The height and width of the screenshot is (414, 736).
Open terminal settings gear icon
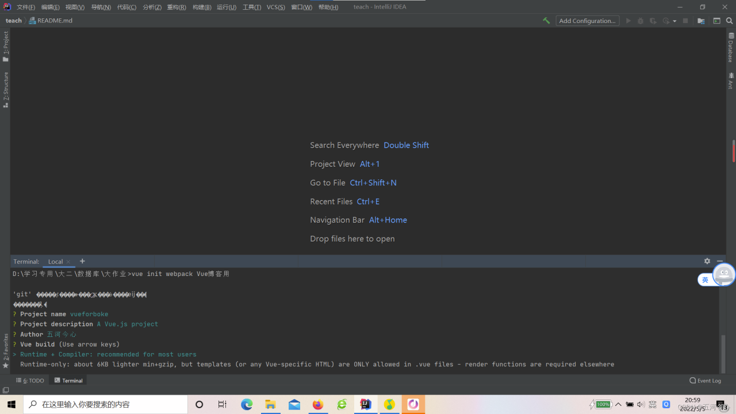[707, 261]
